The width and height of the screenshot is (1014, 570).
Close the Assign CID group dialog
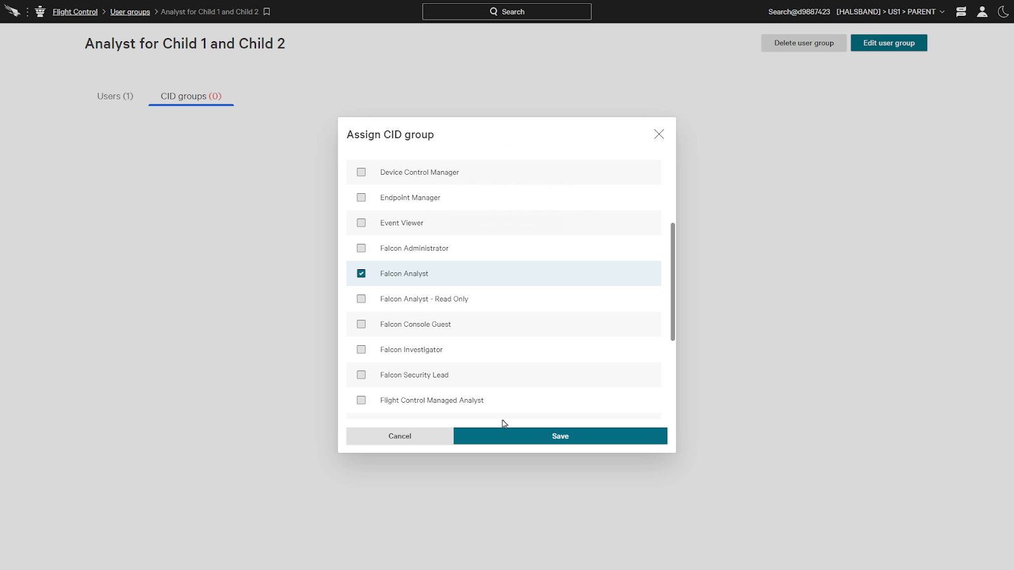[659, 134]
